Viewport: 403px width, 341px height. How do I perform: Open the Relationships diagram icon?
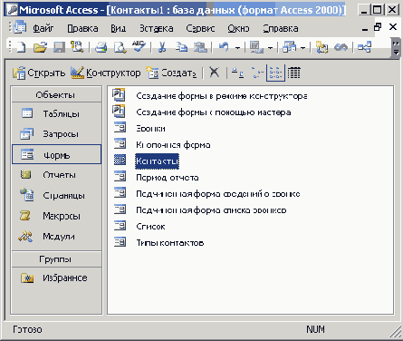[x=364, y=47]
